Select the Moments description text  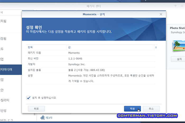coord(111,78)
